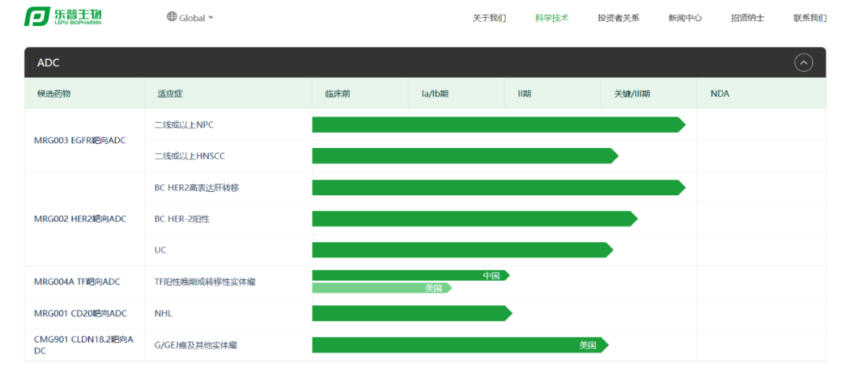Collapse the ADC section with chevron
Image resolution: width=851 pixels, height=369 pixels.
tap(803, 63)
